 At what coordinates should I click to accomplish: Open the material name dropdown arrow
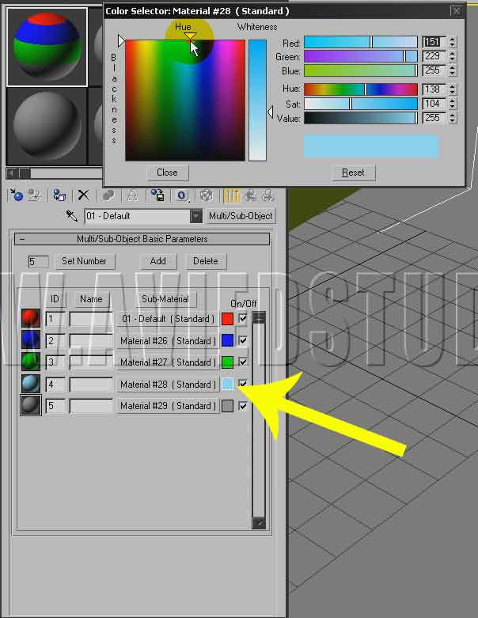(x=195, y=216)
